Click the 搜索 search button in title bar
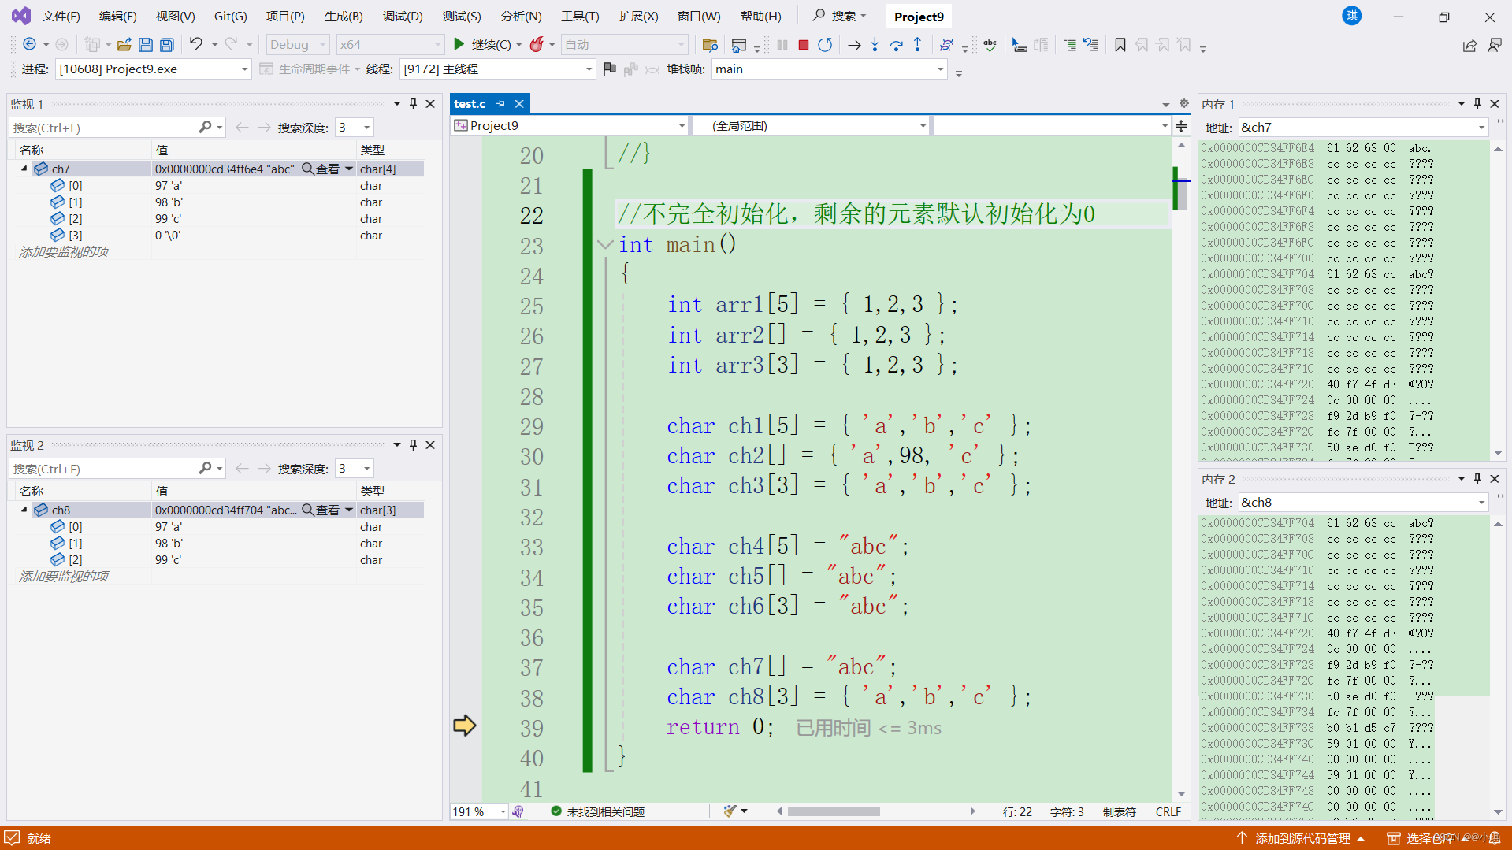The width and height of the screenshot is (1512, 850). tap(840, 16)
